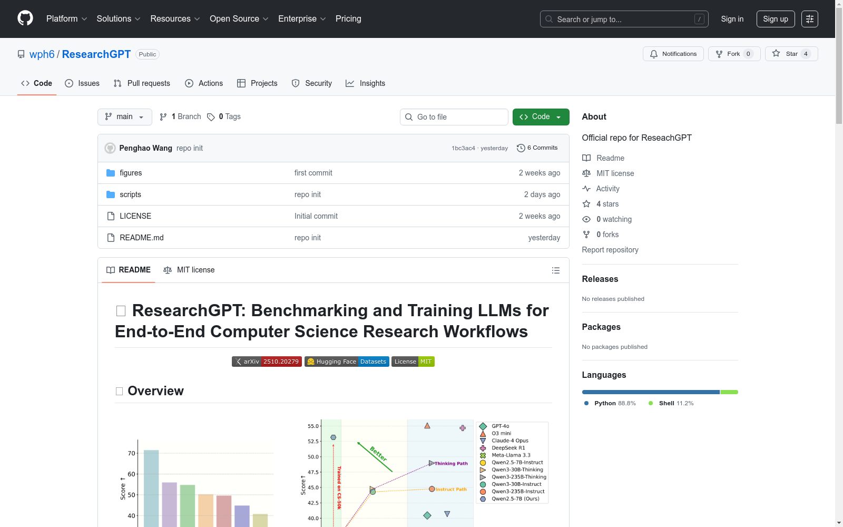843x527 pixels.
Task: Click the Sign up button
Action: pyautogui.click(x=776, y=19)
